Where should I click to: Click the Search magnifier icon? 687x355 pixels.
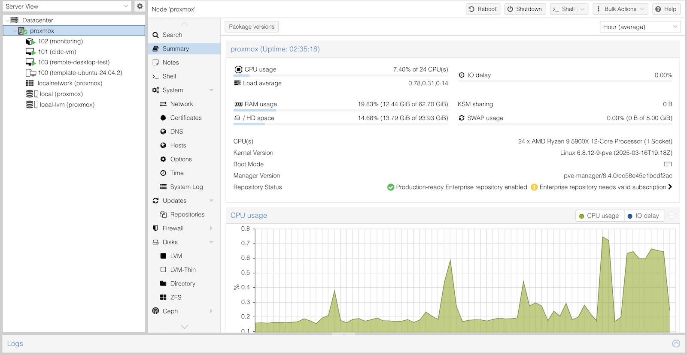(x=155, y=35)
